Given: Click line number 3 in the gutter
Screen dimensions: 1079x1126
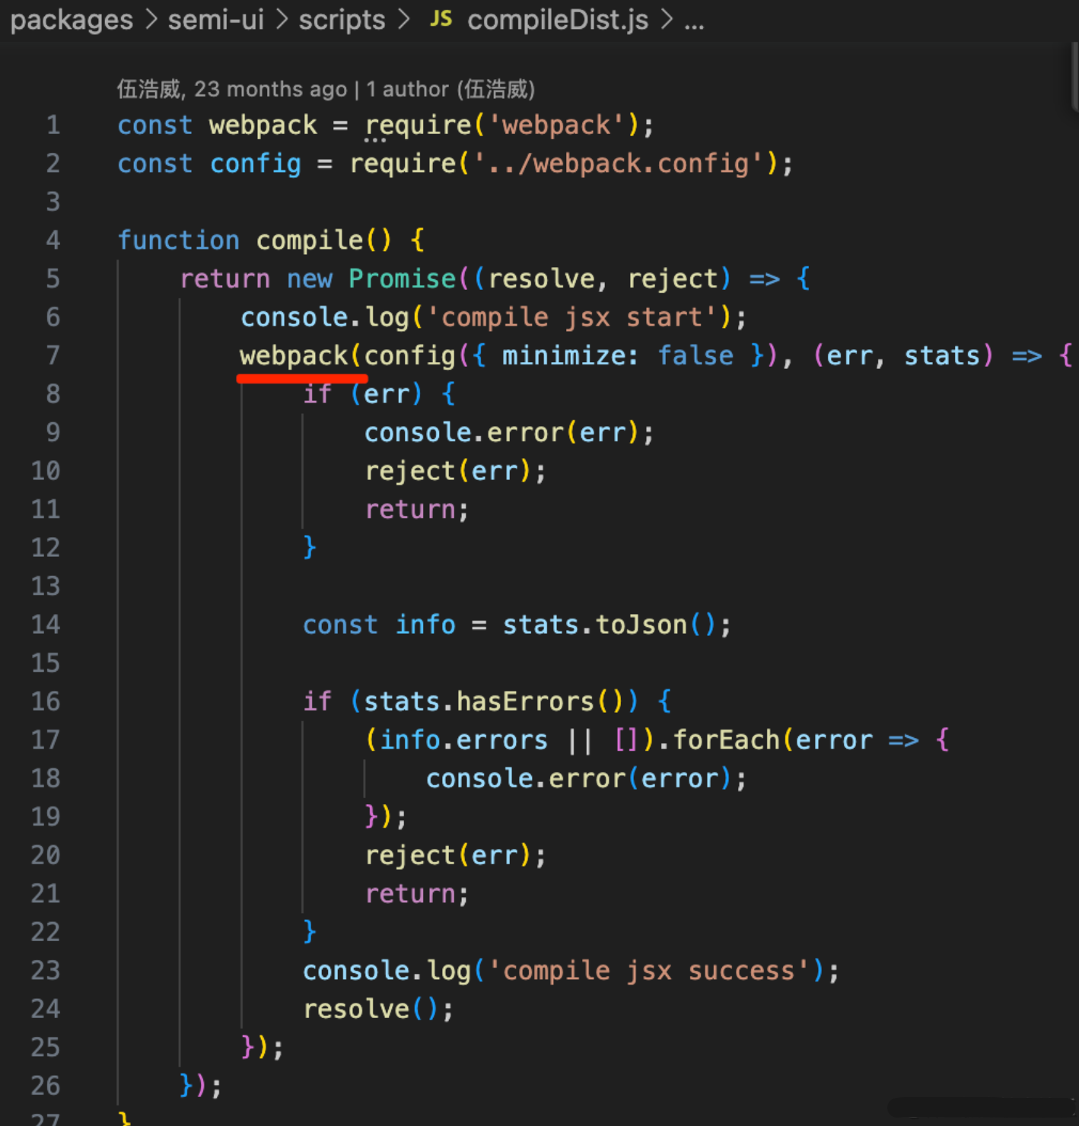Looking at the screenshot, I should [53, 202].
